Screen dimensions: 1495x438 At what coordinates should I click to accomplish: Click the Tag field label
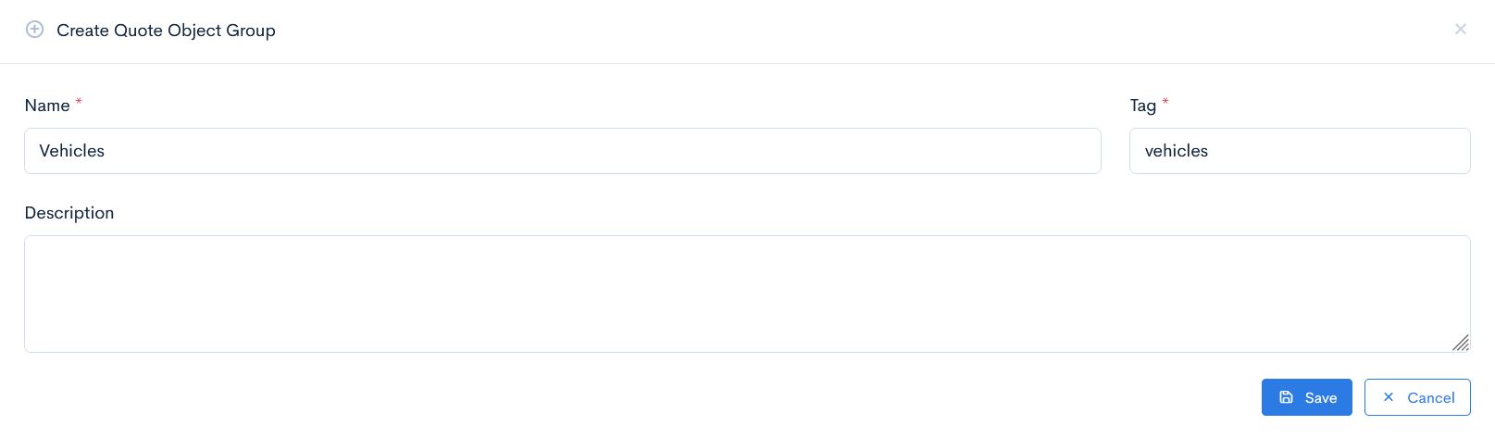[1142, 106]
